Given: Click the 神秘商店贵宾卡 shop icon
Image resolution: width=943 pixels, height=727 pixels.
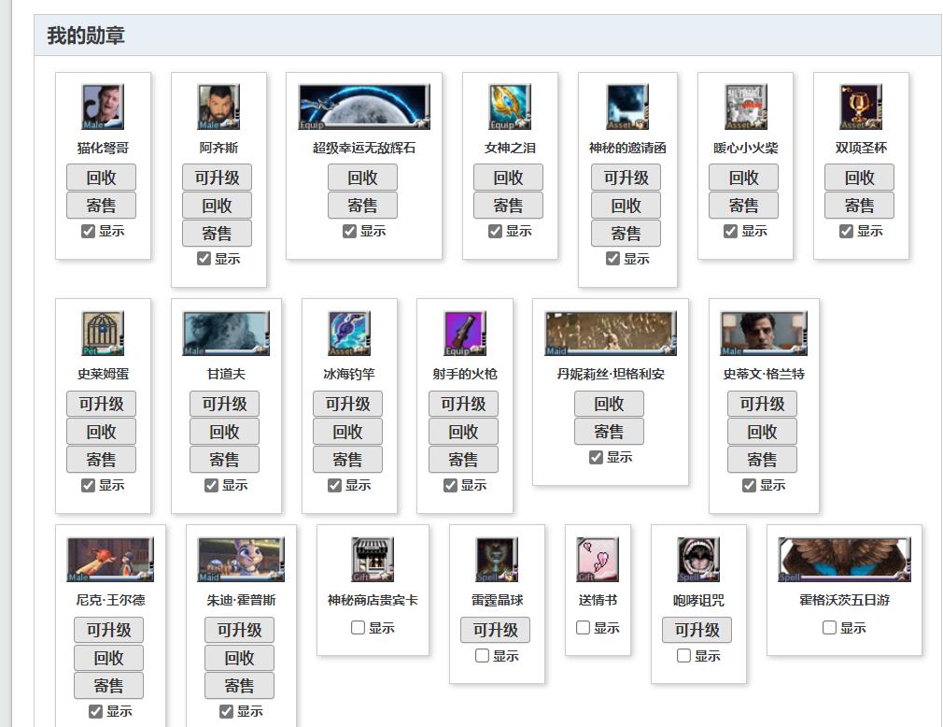Looking at the screenshot, I should click(x=373, y=560).
